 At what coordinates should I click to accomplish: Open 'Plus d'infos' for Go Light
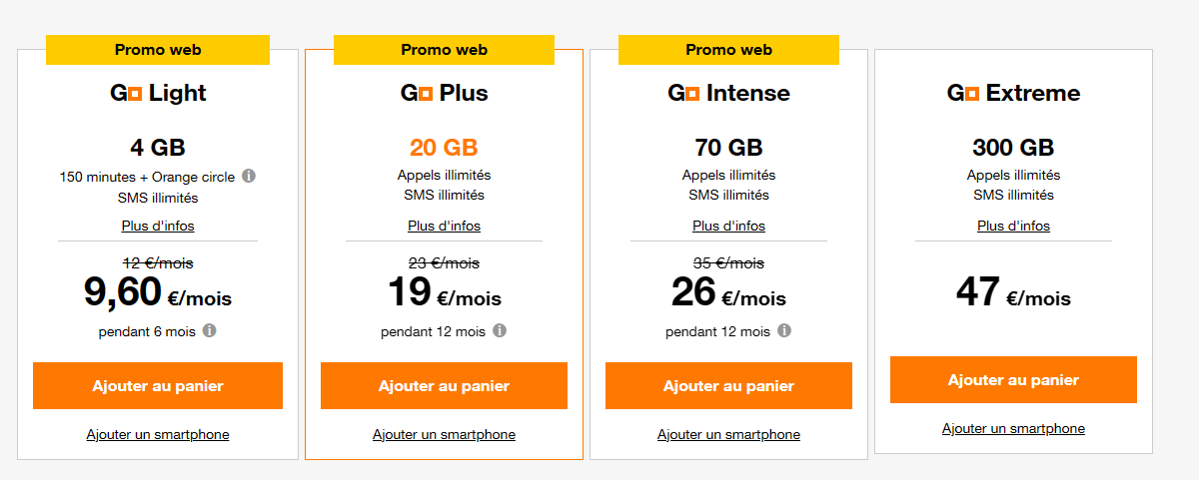tap(158, 226)
